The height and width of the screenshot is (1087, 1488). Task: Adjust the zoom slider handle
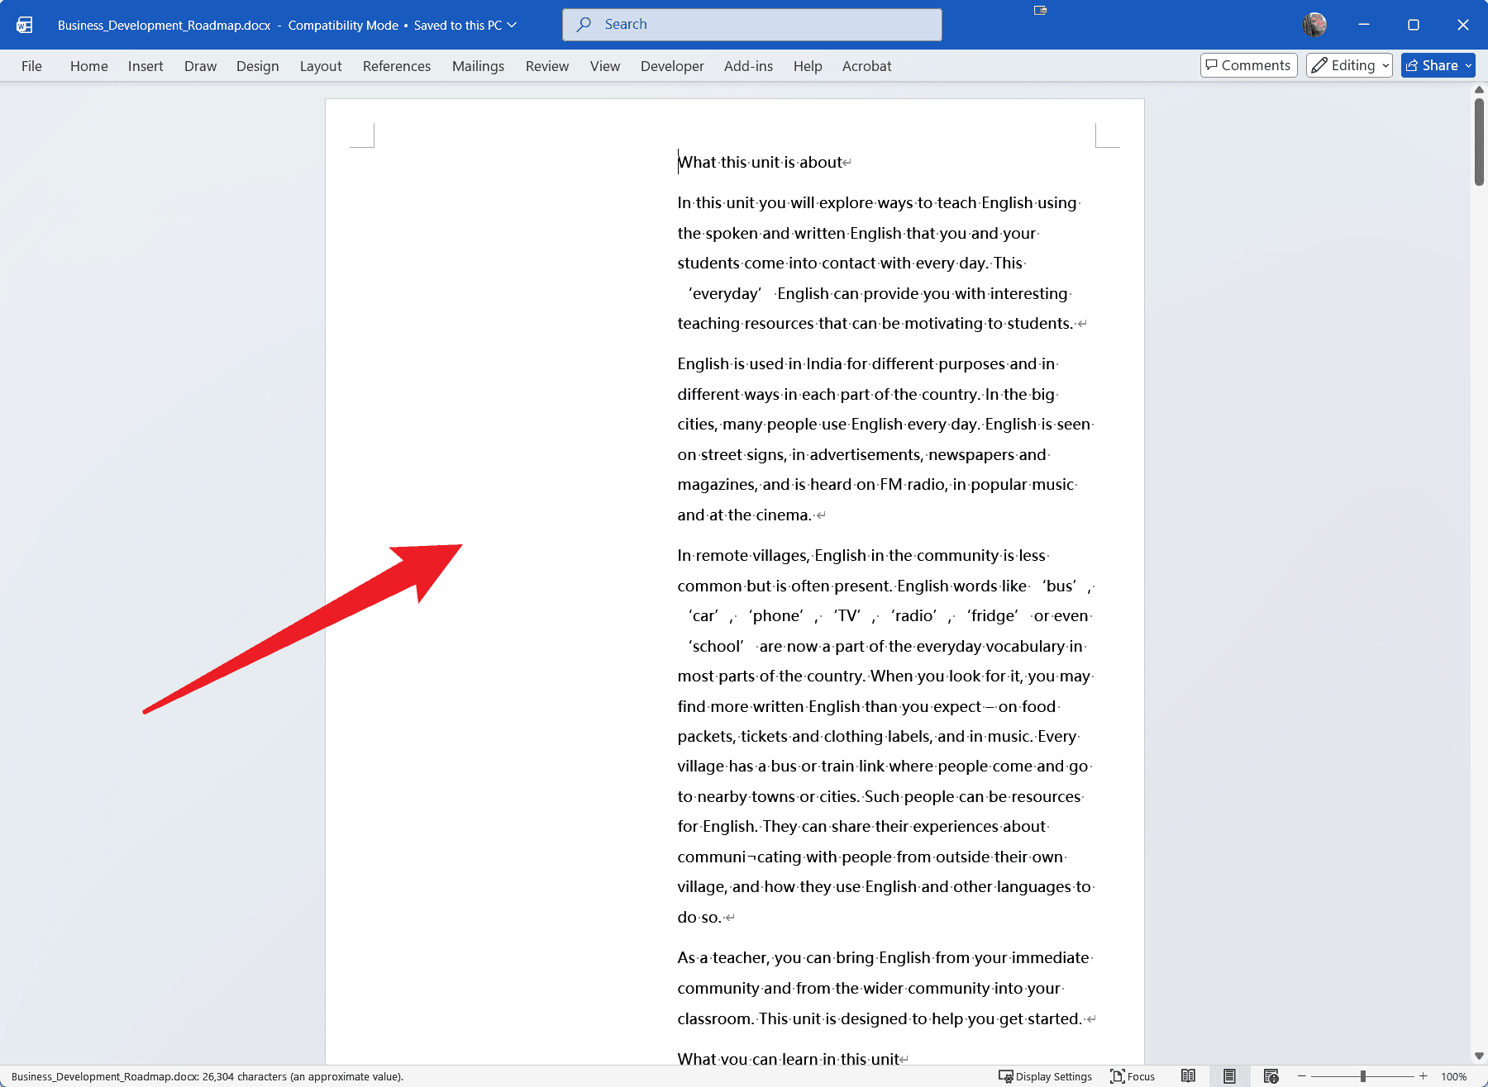tap(1362, 1076)
